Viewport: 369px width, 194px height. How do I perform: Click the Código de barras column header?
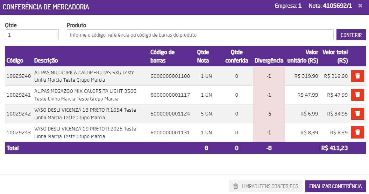[x=162, y=57]
